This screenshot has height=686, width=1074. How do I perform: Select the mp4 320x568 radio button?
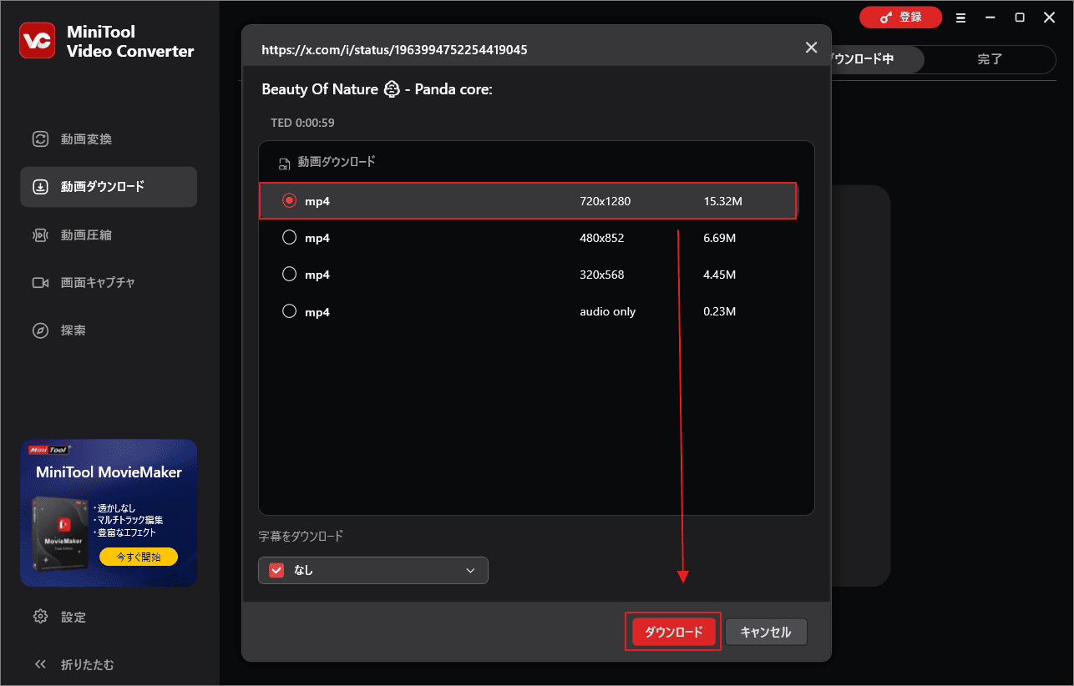[290, 274]
